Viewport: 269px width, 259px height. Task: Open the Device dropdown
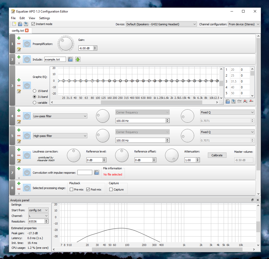click(161, 24)
